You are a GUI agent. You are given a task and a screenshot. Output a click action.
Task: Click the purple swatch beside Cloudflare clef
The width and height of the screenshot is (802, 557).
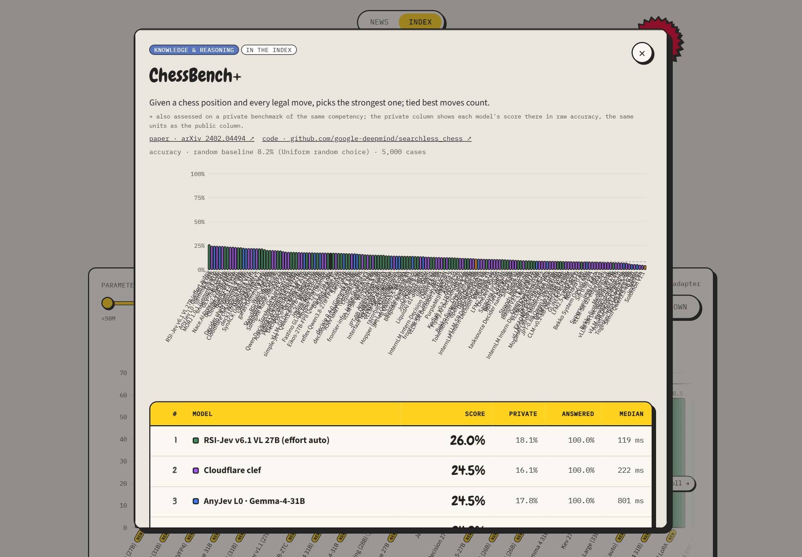tap(196, 470)
